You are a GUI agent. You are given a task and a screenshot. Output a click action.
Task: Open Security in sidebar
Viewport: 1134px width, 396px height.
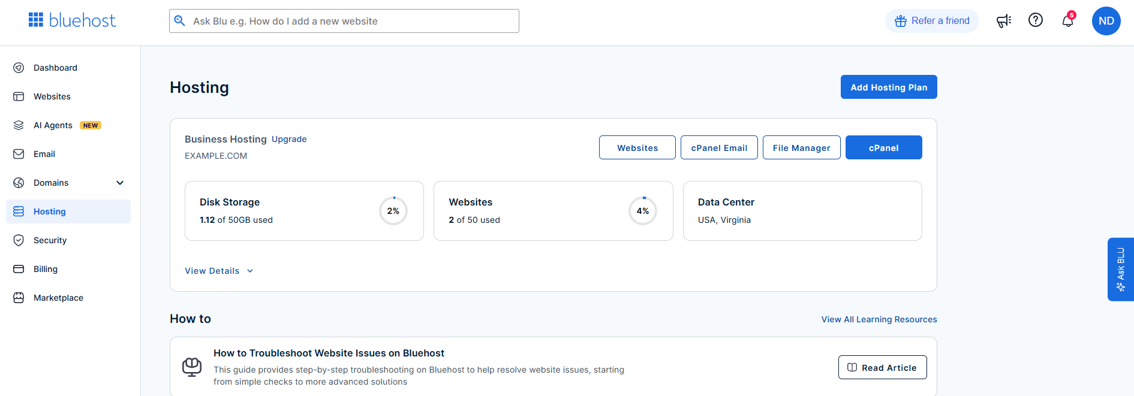pos(68,240)
